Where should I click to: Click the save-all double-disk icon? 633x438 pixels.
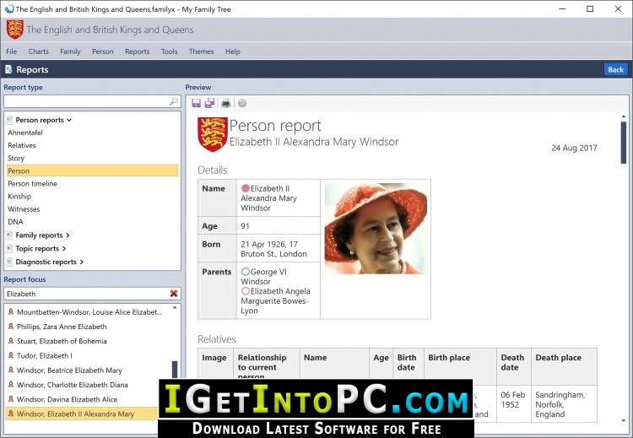(x=209, y=103)
